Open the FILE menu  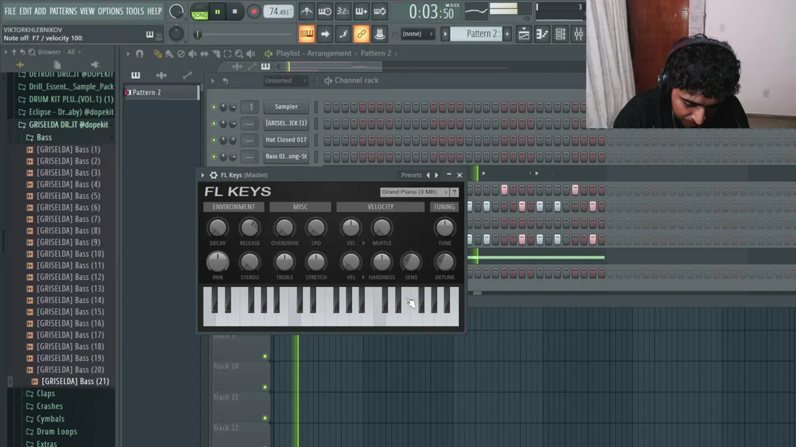11,11
